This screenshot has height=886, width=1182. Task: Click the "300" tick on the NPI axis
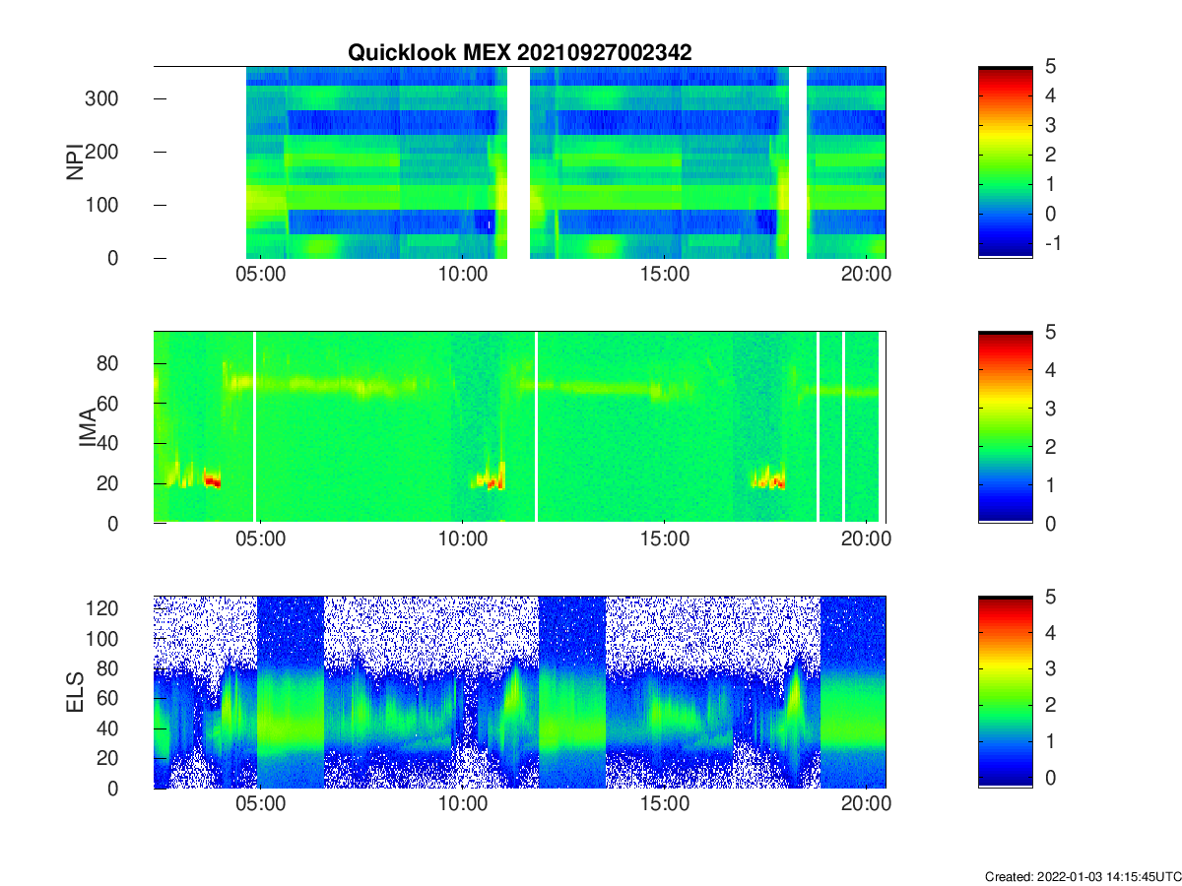click(x=103, y=98)
